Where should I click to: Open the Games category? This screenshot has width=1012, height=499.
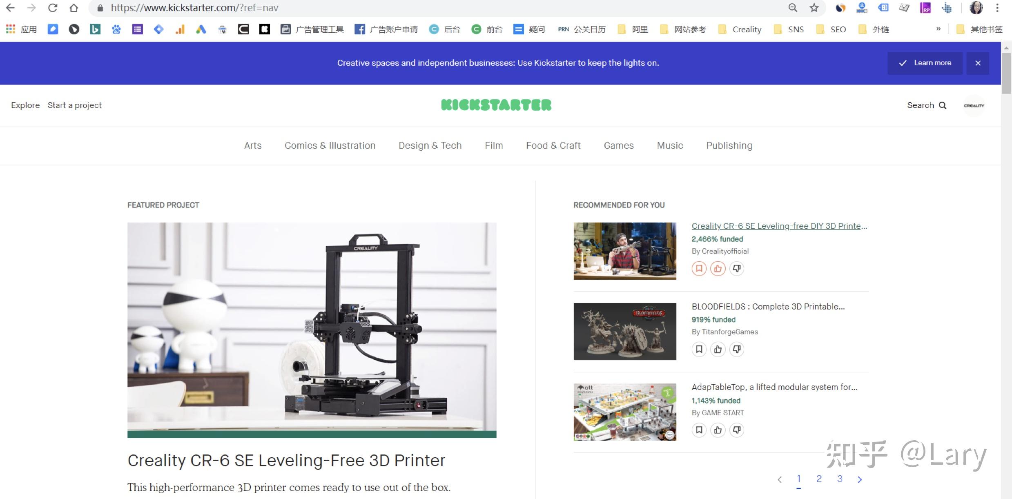(618, 145)
